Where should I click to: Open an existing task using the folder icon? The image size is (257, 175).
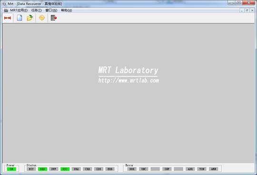tap(30, 18)
